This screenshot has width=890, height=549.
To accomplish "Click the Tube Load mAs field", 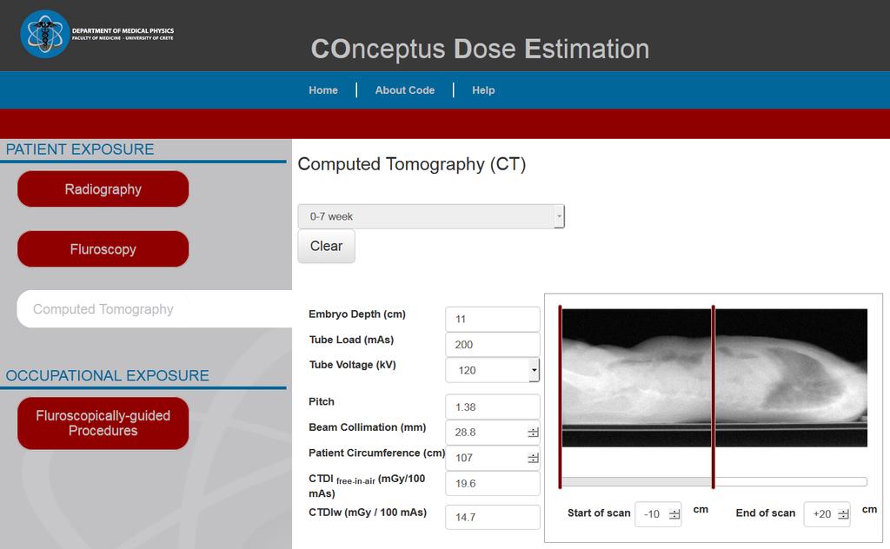I will (x=492, y=345).
